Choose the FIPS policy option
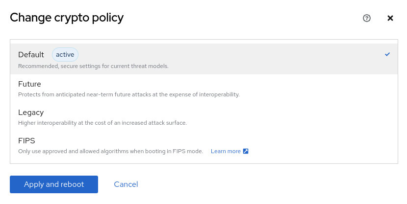The height and width of the screenshot is (204, 407). click(x=26, y=140)
